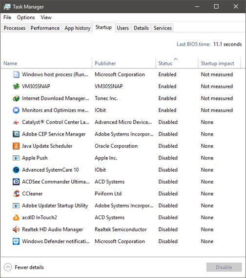The height and width of the screenshot is (278, 246).
Task: Click the ACDSee Commander camera icon
Action: pos(16,182)
